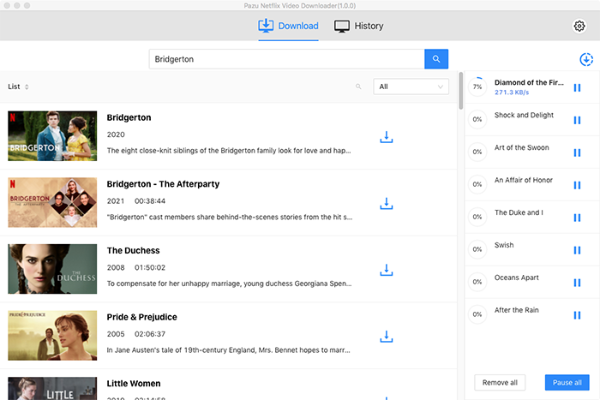The width and height of the screenshot is (600, 400).
Task: Pause the Swish download
Action: 577,250
